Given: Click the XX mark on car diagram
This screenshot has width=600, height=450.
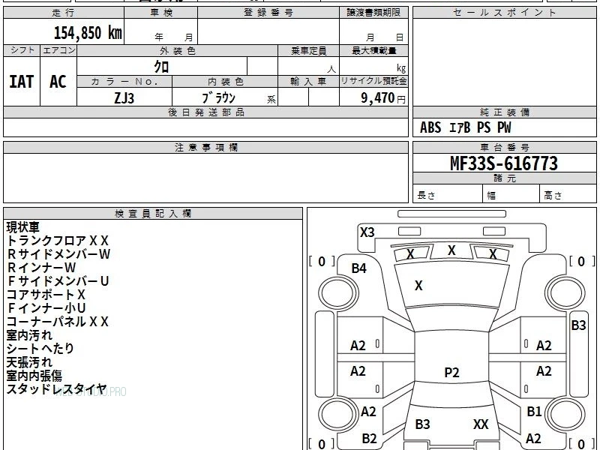Looking at the screenshot, I should [x=481, y=424].
